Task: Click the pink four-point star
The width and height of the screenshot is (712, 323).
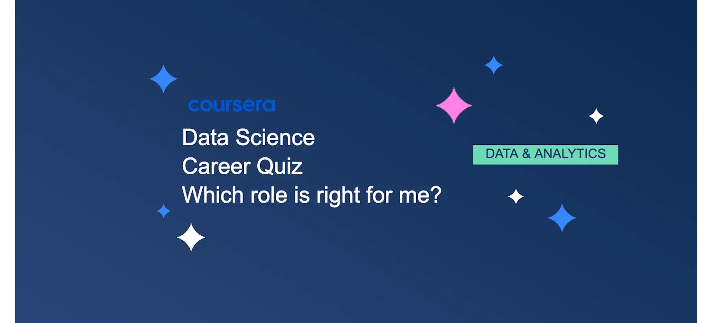Action: tap(454, 105)
